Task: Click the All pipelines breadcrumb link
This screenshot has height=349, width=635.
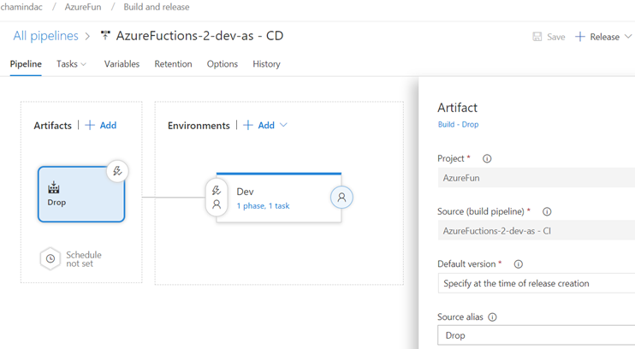Action: pyautogui.click(x=45, y=36)
